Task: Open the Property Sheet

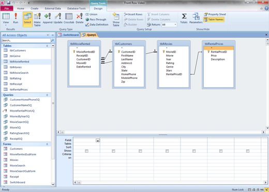Action: 215,14
